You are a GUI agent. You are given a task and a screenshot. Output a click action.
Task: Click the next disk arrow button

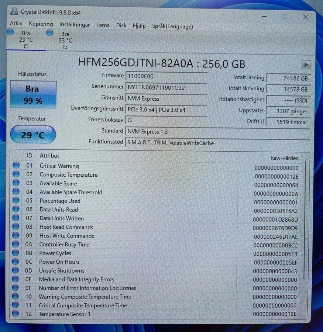tap(306, 65)
